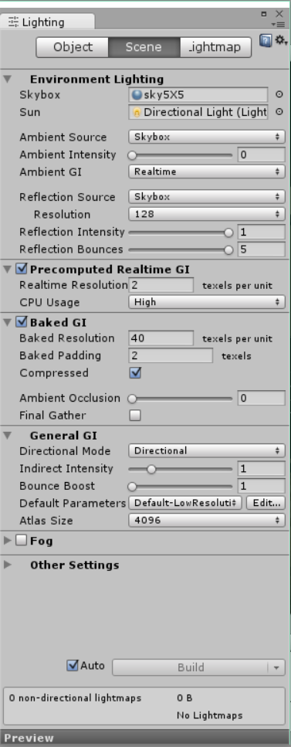Image resolution: width=291 pixels, height=747 pixels.
Task: Open the Ambient Source dropdown
Action: coord(207,138)
